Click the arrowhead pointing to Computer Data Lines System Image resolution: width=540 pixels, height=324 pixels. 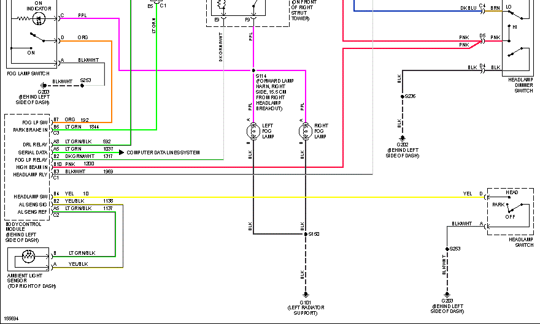(x=121, y=153)
